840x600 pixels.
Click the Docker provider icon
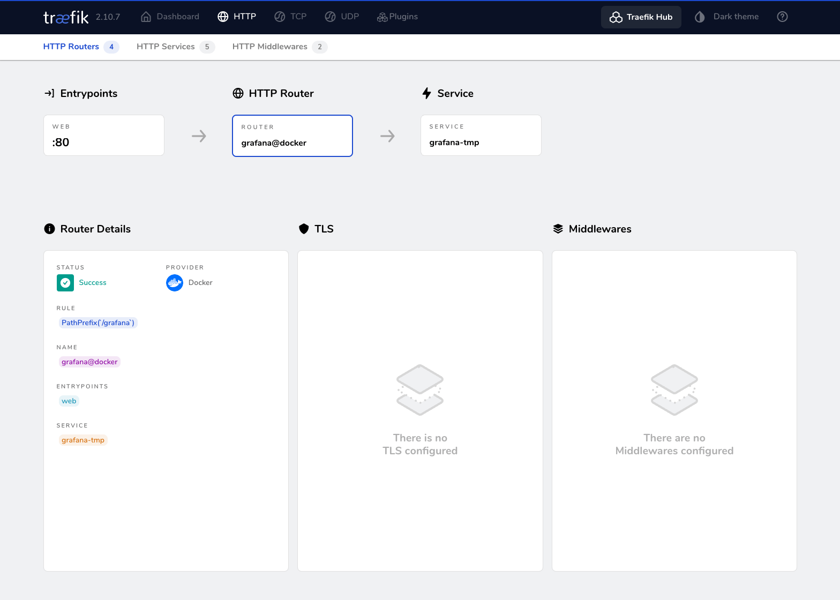[x=175, y=283]
